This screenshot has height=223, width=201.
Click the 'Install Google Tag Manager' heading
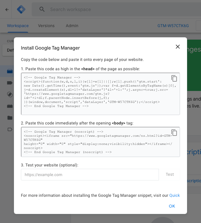tap(50, 48)
